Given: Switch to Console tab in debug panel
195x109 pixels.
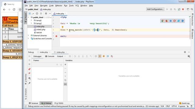Looking at the screenshot, I should click(x=50, y=56).
